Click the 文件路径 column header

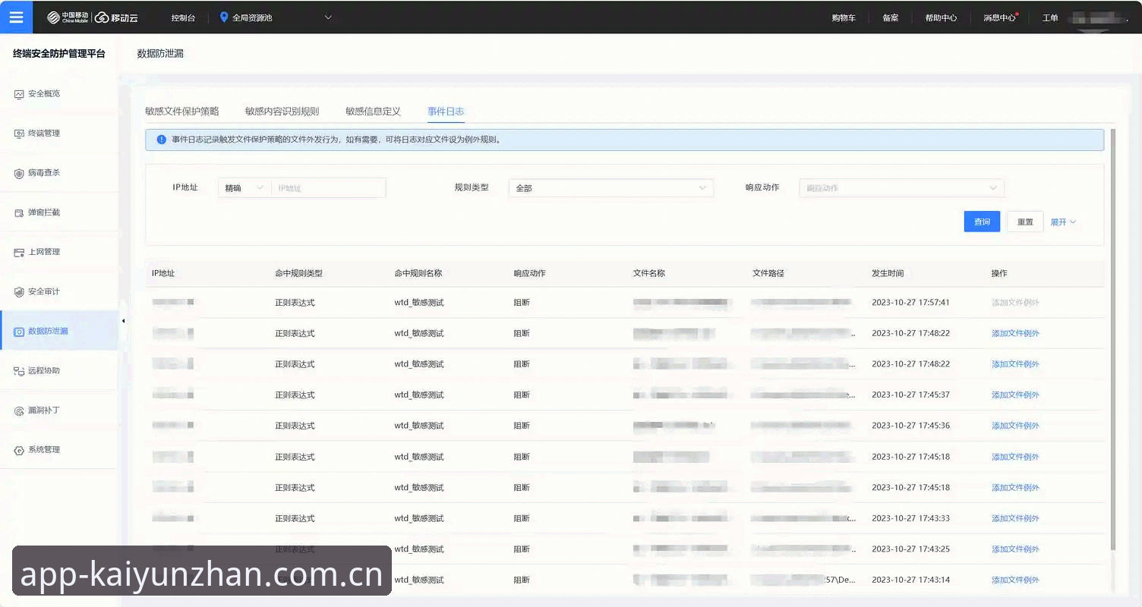coord(768,273)
